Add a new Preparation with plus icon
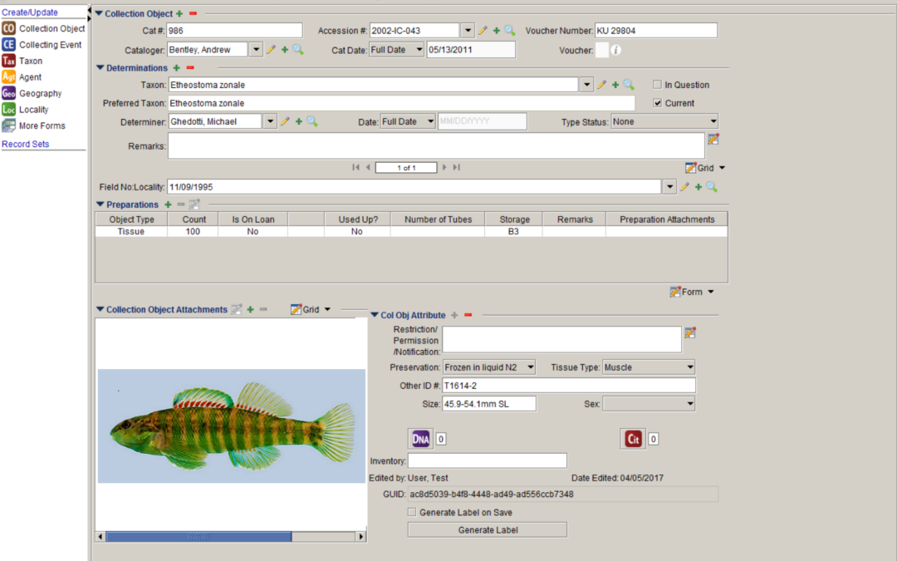 168,204
